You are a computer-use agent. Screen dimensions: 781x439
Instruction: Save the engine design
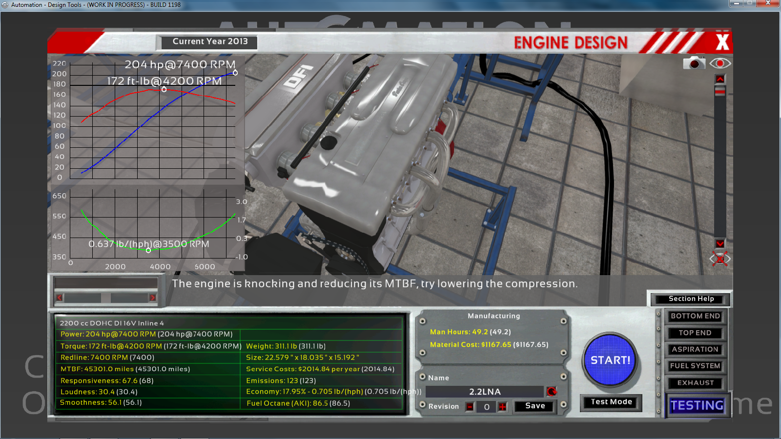click(535, 406)
